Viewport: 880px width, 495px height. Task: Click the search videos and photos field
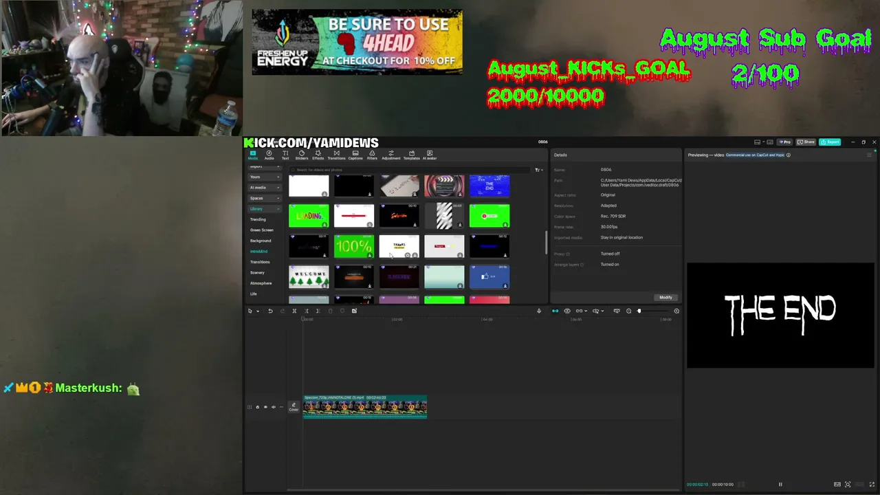tap(411, 170)
